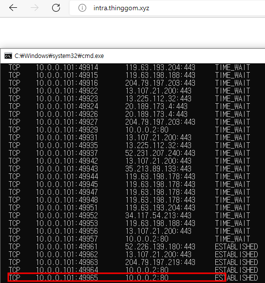Image resolution: width=265 pixels, height=283 pixels.
Task: Select local address 10.0.0.101:49963
Action: coord(67,262)
